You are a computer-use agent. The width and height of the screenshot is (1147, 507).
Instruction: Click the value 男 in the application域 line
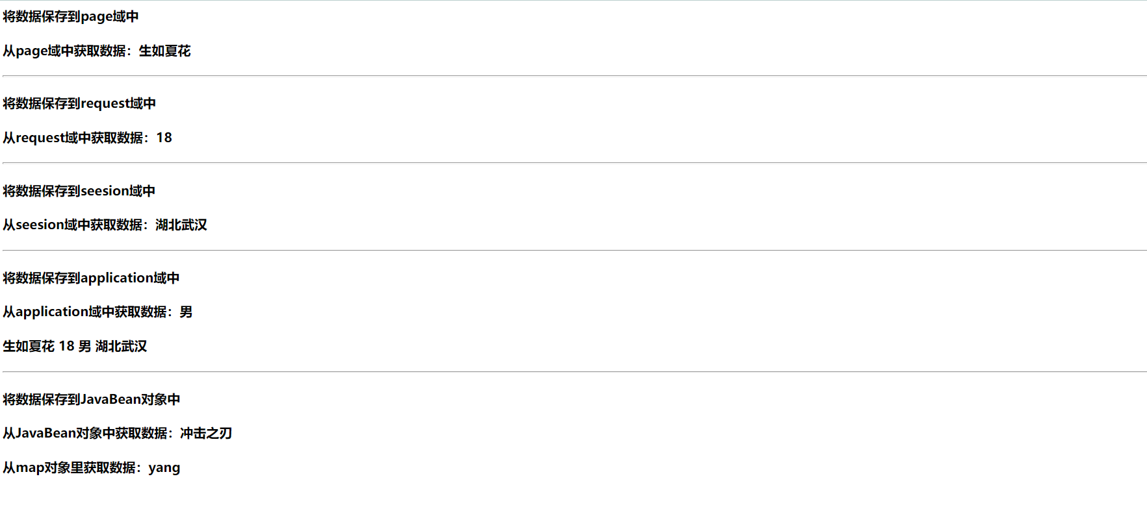186,312
